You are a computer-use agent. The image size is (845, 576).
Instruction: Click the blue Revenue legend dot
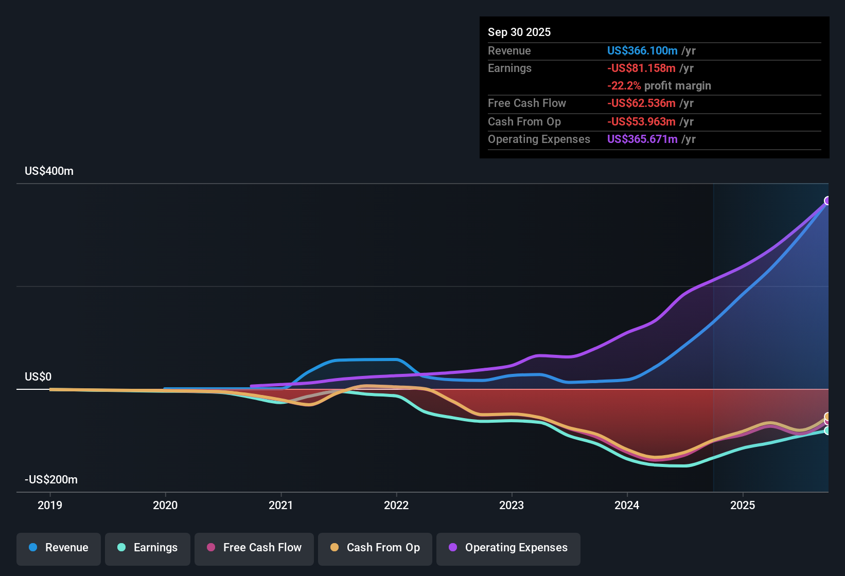[32, 548]
